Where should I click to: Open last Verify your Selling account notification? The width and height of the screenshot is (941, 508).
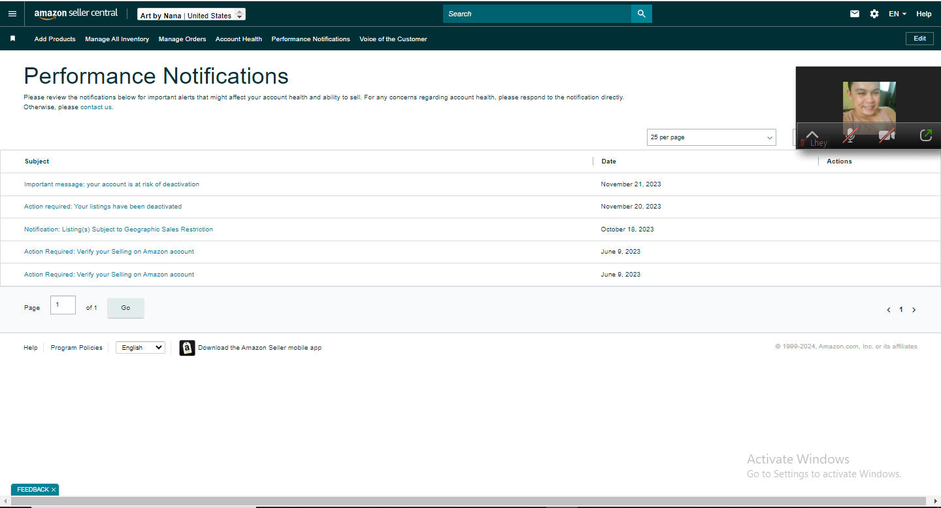point(109,275)
